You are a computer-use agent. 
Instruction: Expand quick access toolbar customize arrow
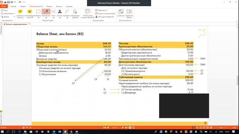pyautogui.click(x=24, y=2)
